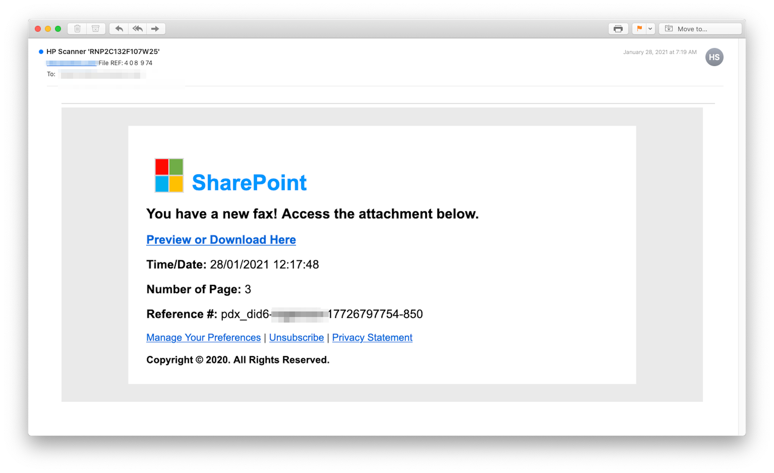Click the junk mail icon in toolbar
The height and width of the screenshot is (473, 774).
coord(96,29)
